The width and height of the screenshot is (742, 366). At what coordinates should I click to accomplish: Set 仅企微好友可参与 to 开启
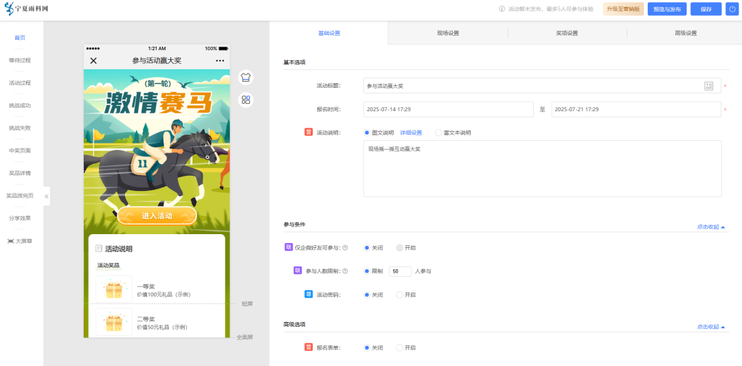click(399, 248)
